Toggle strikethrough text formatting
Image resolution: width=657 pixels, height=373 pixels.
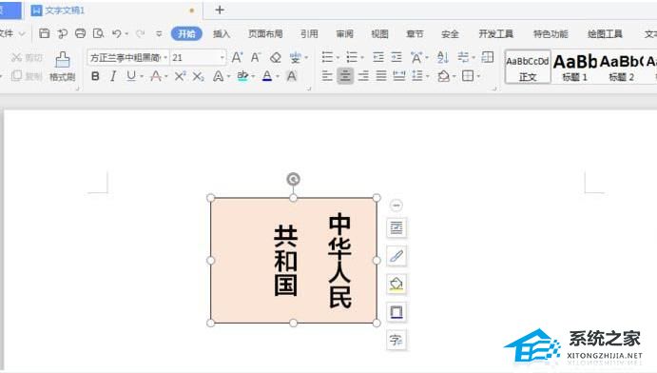(x=156, y=76)
